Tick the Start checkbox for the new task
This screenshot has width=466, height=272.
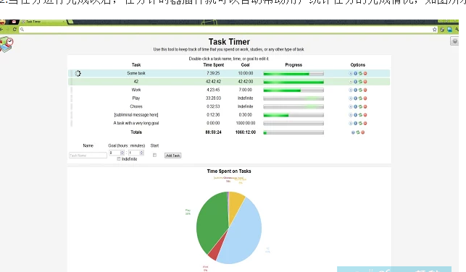point(154,155)
